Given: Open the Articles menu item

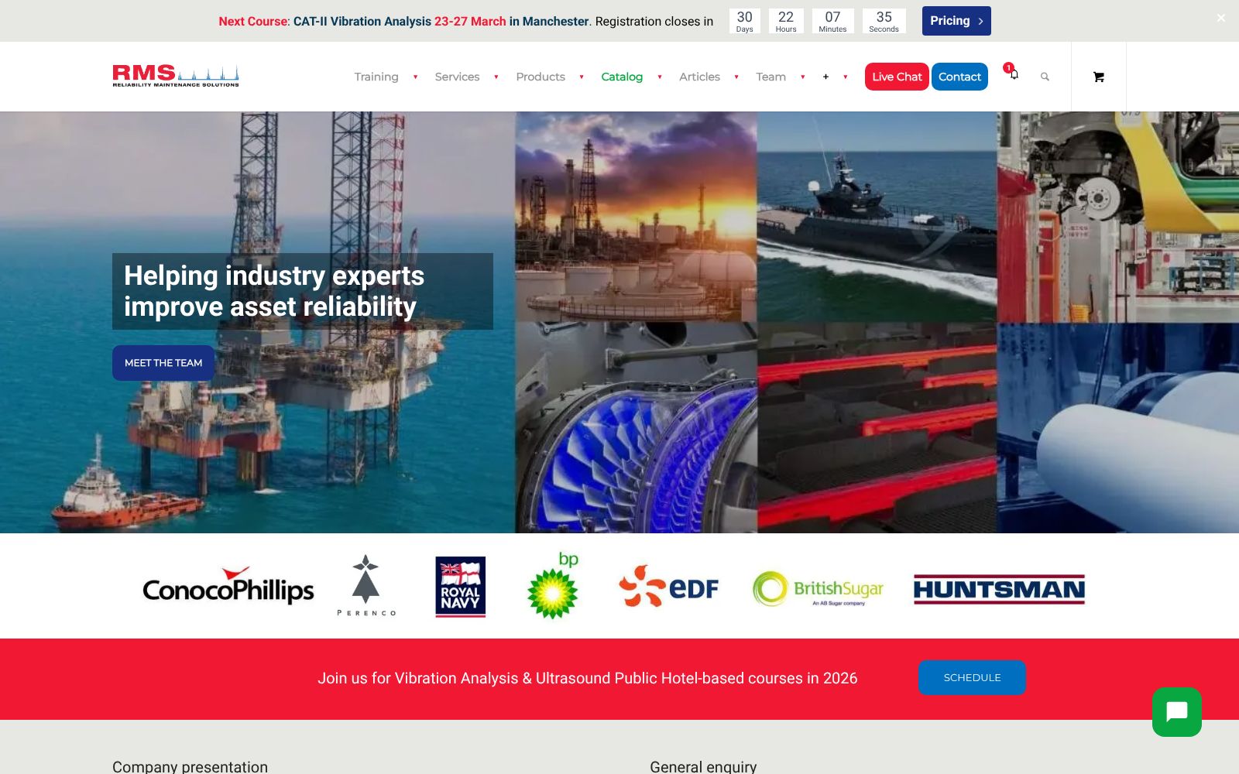Looking at the screenshot, I should coord(699,77).
